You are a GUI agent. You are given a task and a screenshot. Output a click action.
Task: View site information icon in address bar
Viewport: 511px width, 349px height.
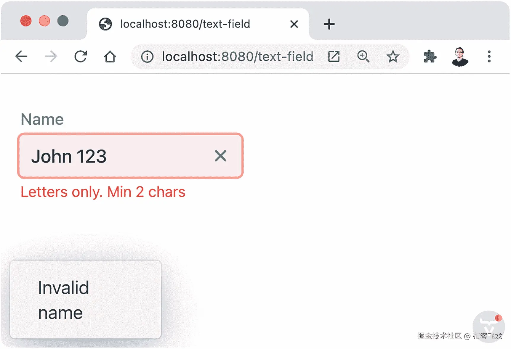pyautogui.click(x=147, y=57)
